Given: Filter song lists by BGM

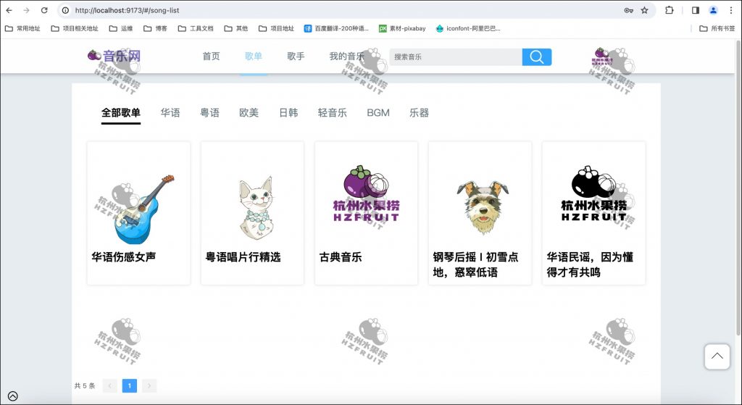Looking at the screenshot, I should pos(378,112).
